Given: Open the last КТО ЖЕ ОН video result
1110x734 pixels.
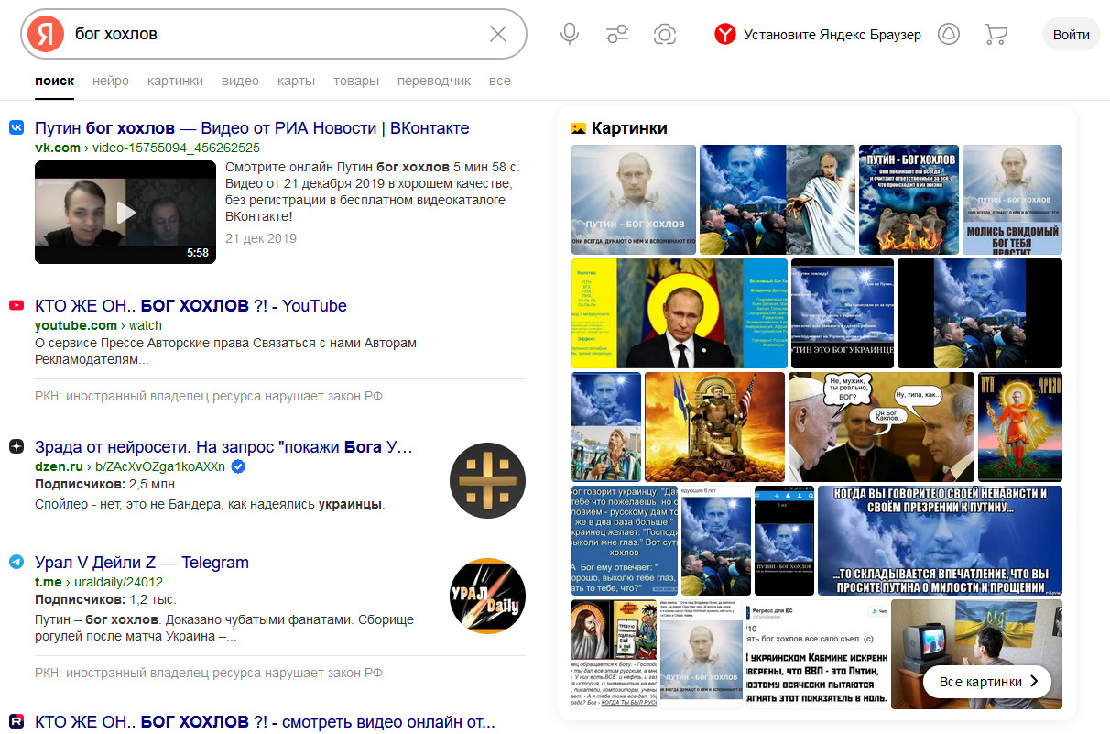Looking at the screenshot, I should pyautogui.click(x=266, y=722).
